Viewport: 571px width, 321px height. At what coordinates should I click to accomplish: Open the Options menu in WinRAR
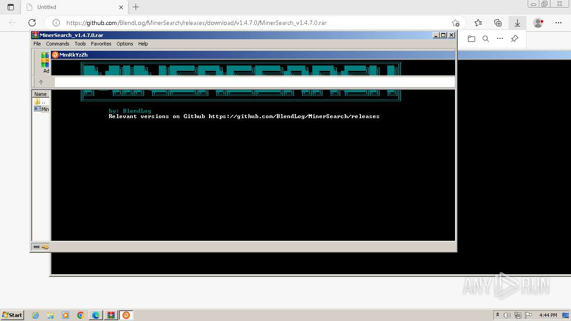(x=125, y=44)
